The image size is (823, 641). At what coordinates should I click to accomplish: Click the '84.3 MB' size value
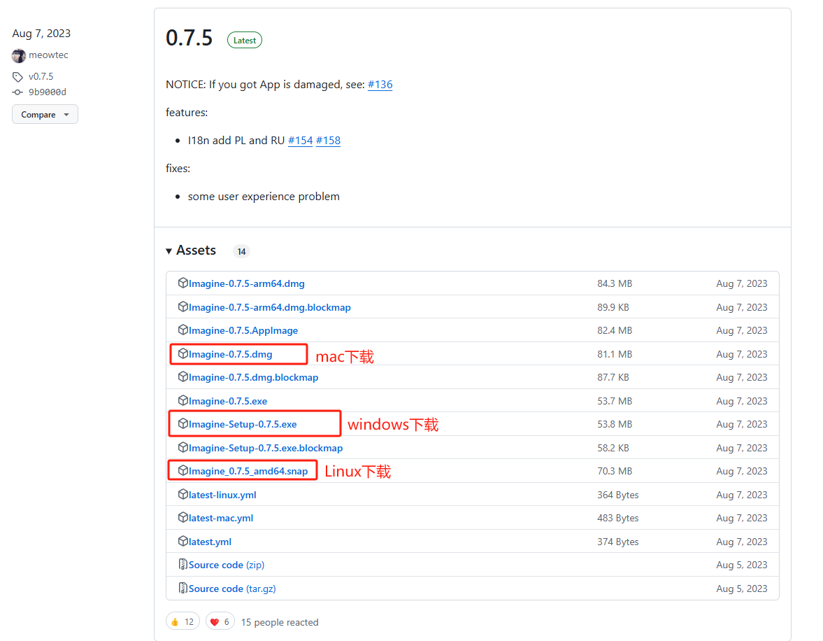pos(615,283)
